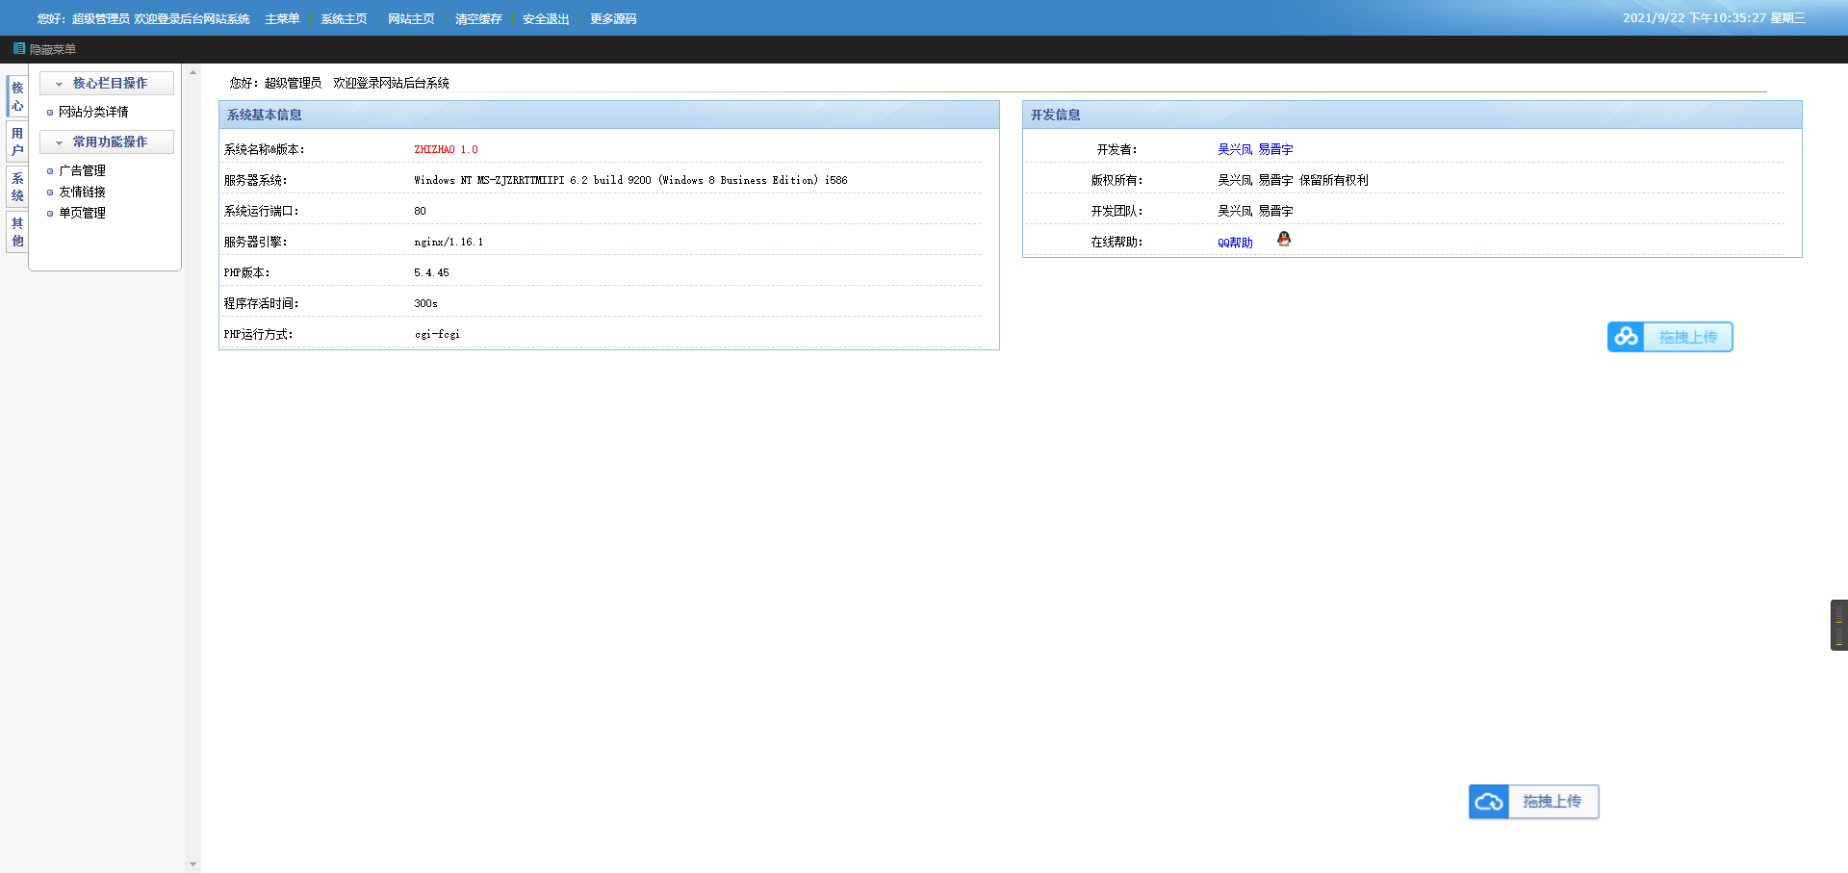Collapse the 核心栏目操作 section
Viewport: 1848px width, 873px height.
(107, 84)
